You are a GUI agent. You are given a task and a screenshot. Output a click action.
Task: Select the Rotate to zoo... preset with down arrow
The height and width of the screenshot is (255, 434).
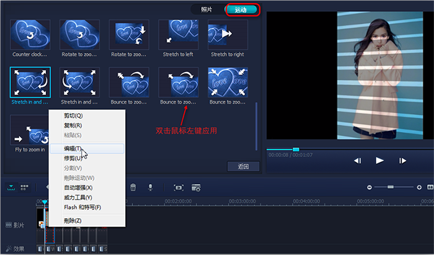[129, 38]
